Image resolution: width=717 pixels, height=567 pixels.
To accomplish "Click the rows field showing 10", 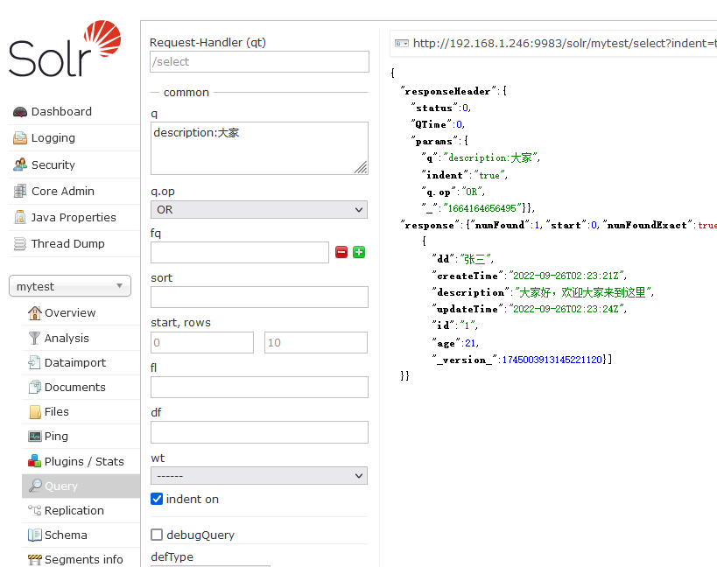I will tap(316, 343).
